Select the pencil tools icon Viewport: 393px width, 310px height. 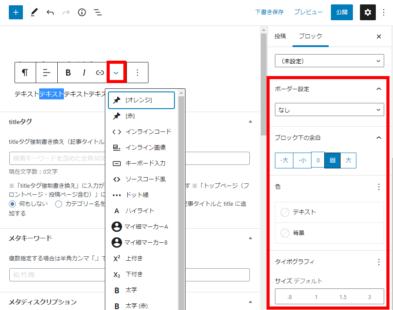34,12
